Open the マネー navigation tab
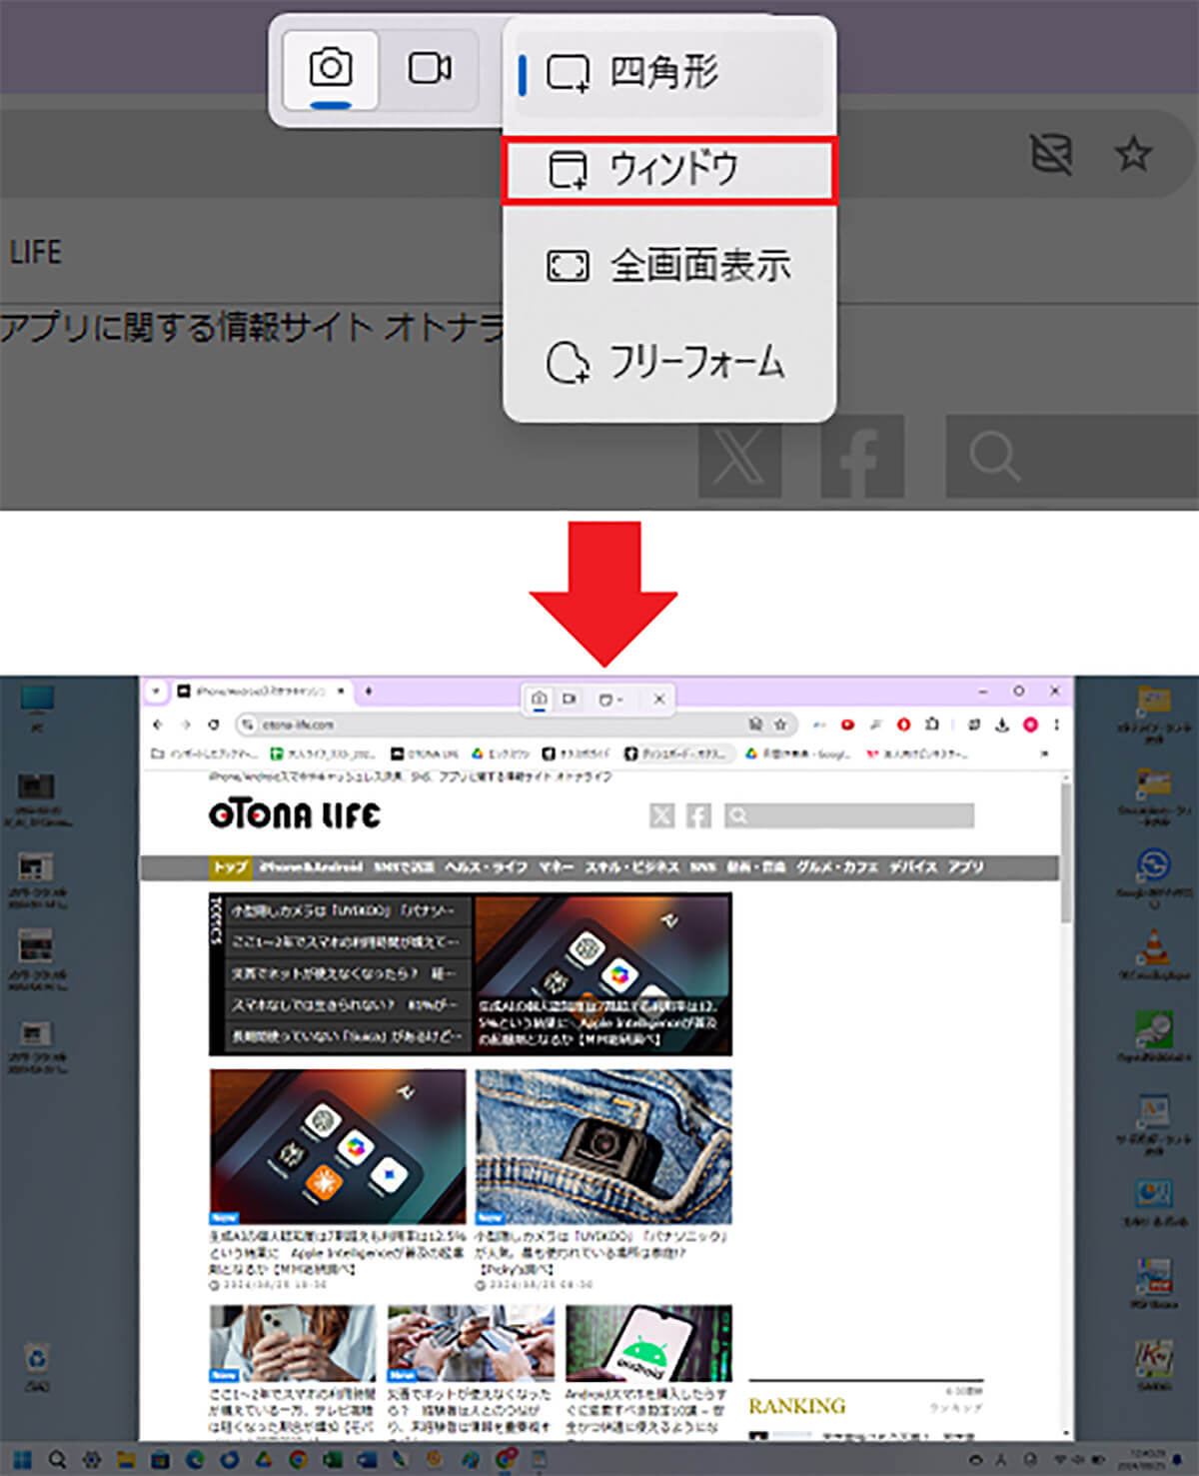Viewport: 1199px width, 1476px height. (x=557, y=867)
